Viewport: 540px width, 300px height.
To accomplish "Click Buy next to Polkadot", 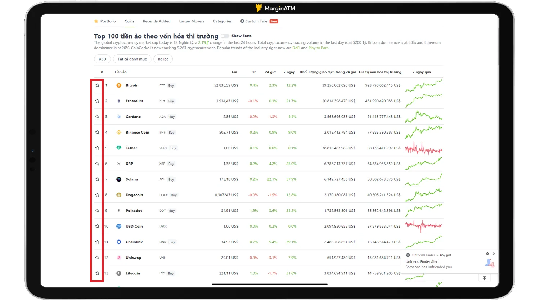I will (x=172, y=211).
